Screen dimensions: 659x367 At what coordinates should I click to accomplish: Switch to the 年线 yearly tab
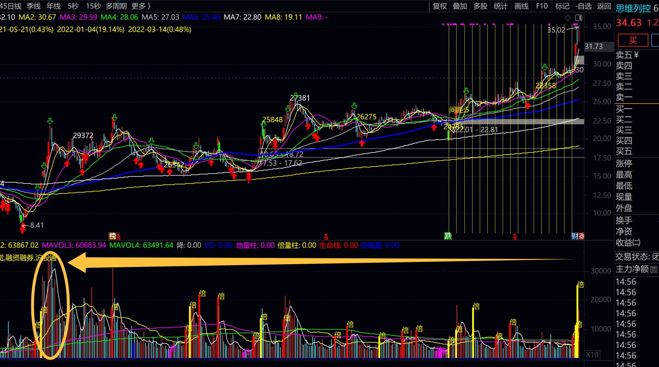tap(54, 6)
